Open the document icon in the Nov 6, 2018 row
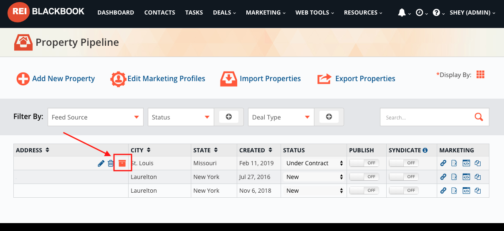The image size is (504, 231). point(454,191)
